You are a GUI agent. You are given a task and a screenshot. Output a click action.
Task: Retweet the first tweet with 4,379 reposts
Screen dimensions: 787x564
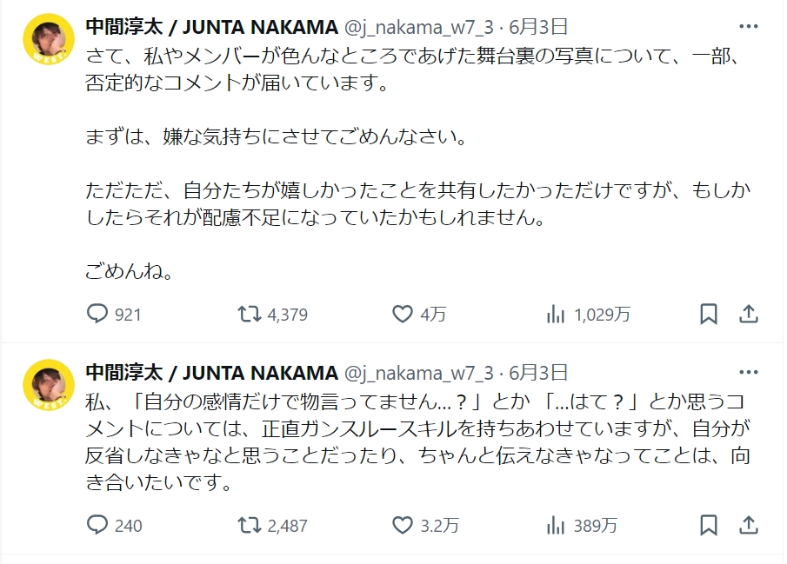click(250, 314)
